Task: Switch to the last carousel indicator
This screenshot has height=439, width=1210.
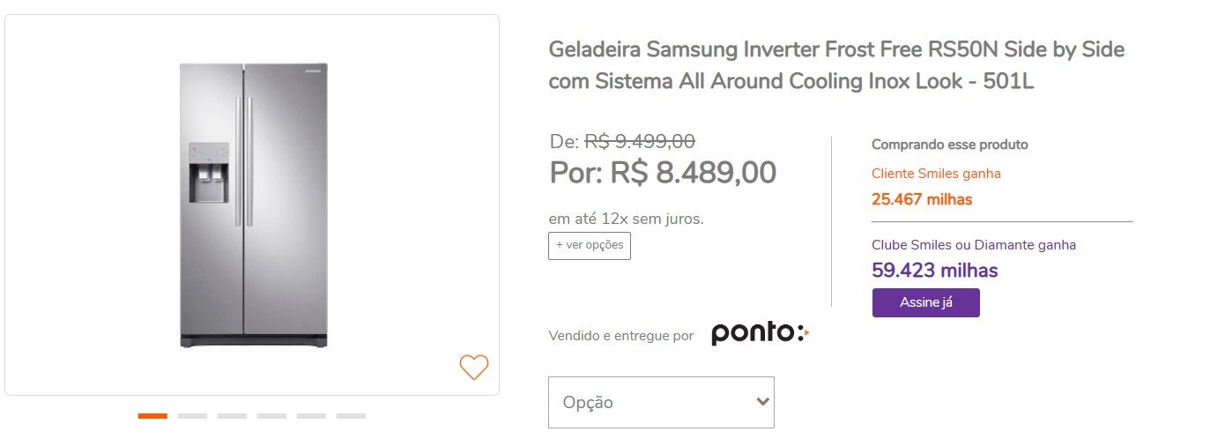Action: coord(351,415)
